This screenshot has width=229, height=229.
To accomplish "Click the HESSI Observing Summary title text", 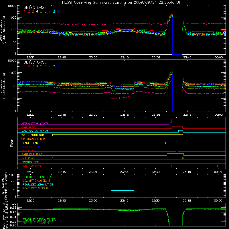I will point(121,2).
